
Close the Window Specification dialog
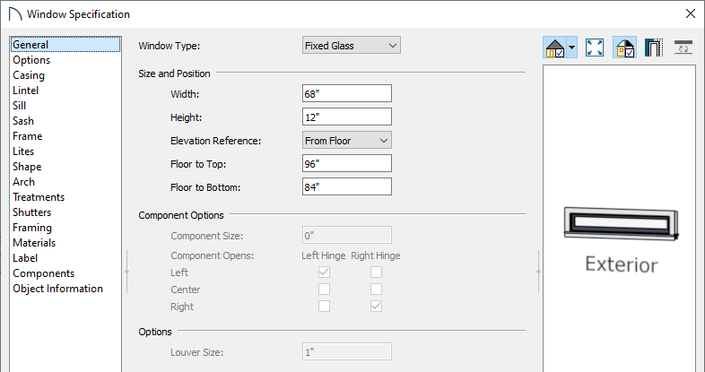[x=691, y=14]
